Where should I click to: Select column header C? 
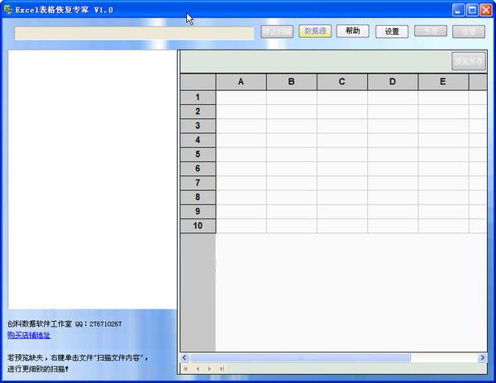pyautogui.click(x=342, y=82)
